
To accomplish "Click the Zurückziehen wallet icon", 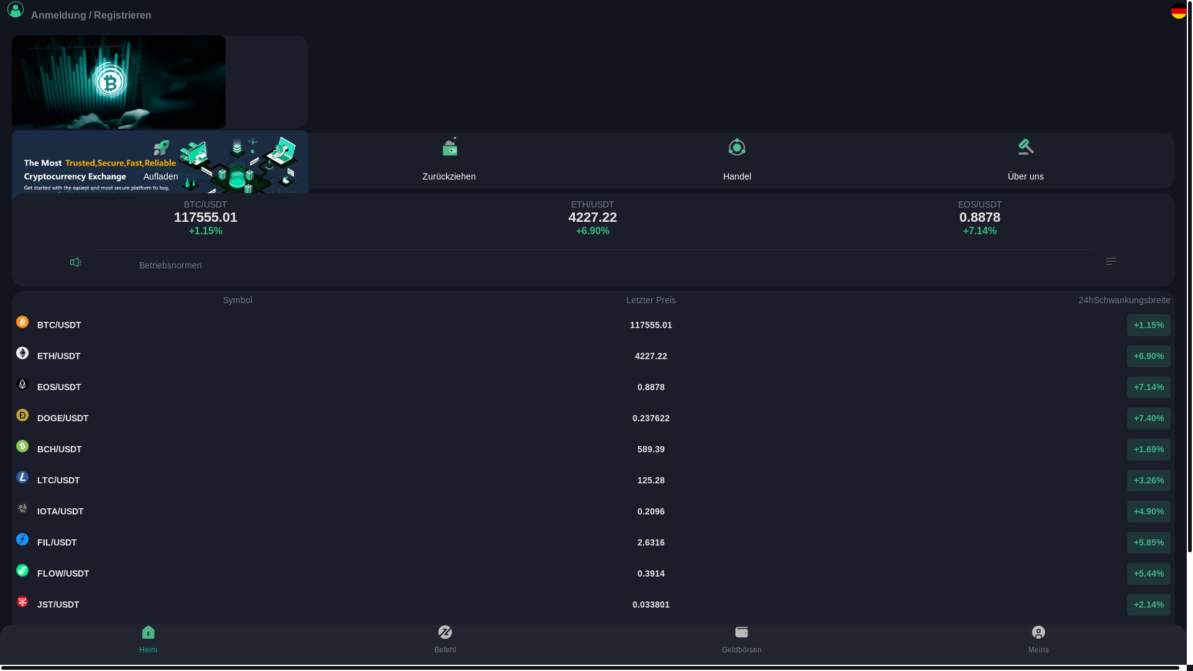I will [449, 147].
